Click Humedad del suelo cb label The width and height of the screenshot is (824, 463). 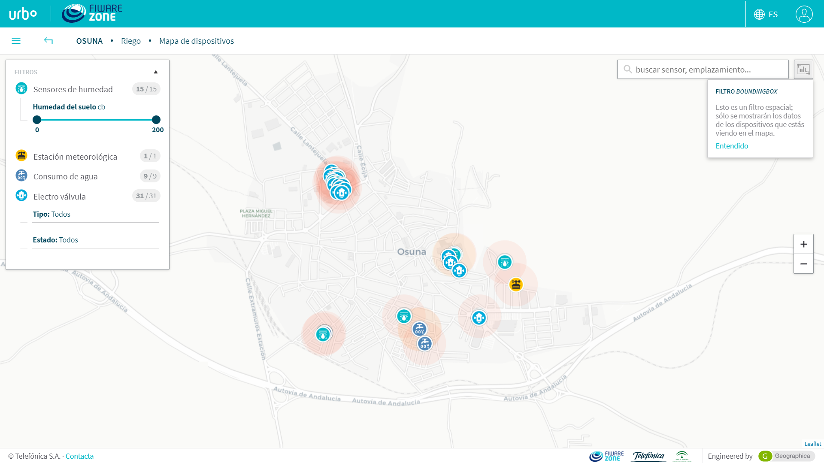[69, 107]
